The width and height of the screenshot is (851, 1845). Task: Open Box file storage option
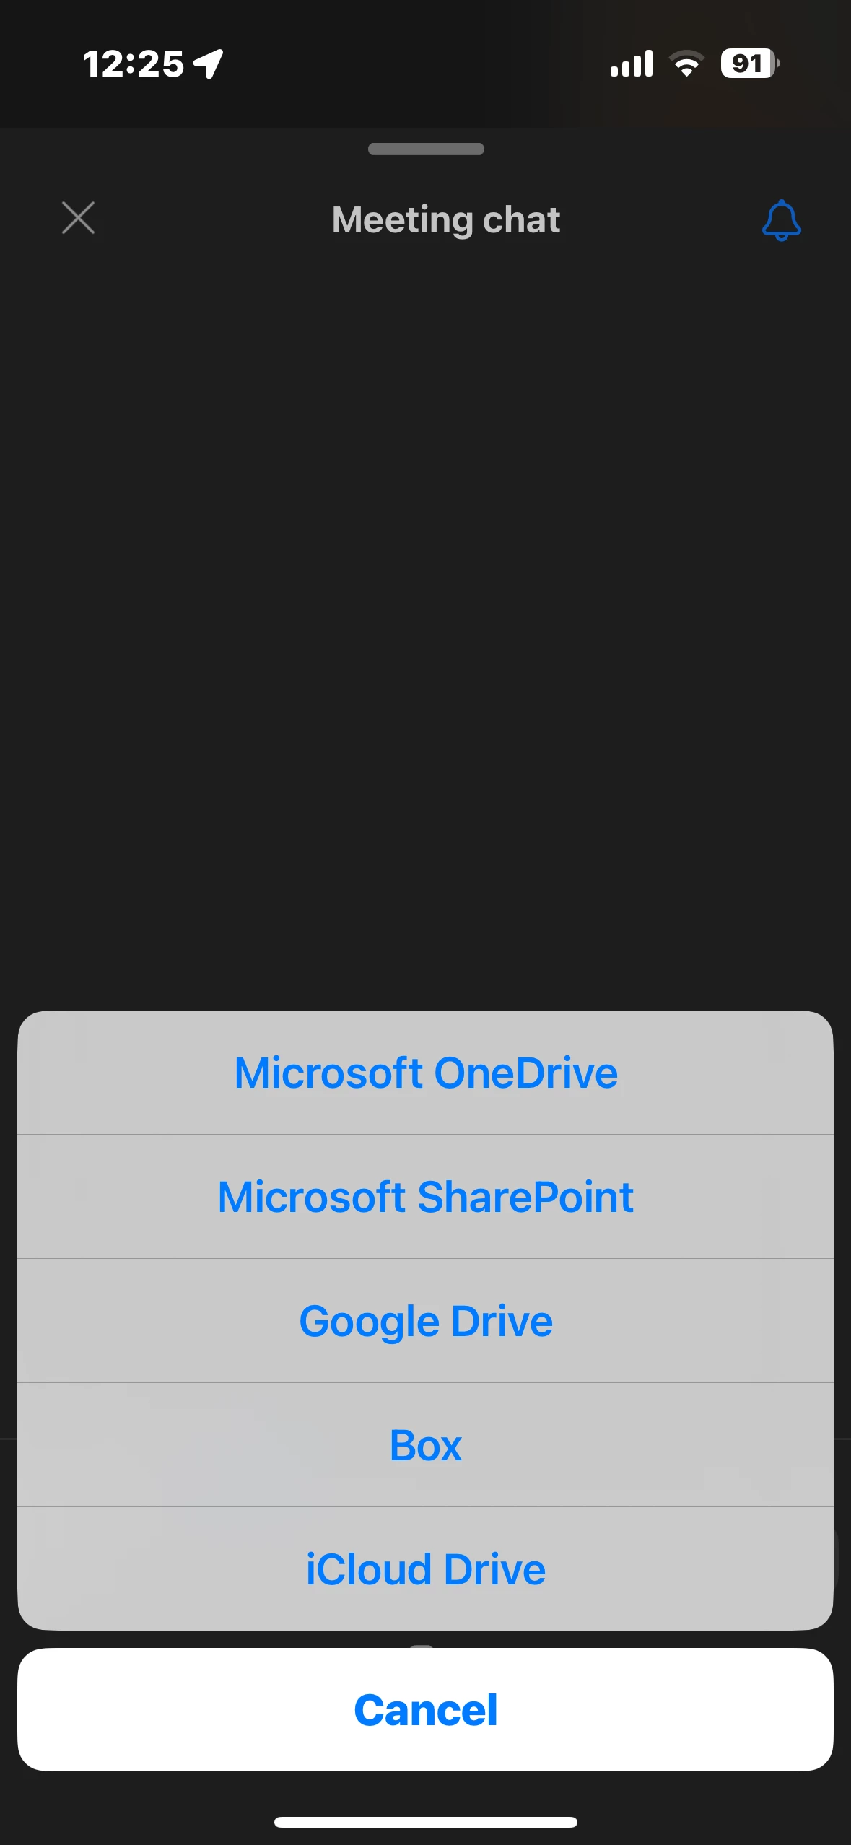[425, 1445]
